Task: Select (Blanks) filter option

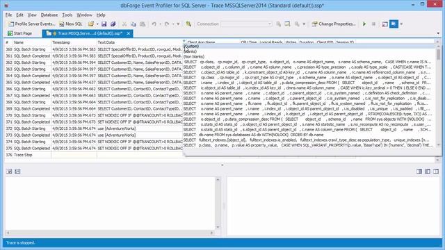Action: [x=308, y=51]
